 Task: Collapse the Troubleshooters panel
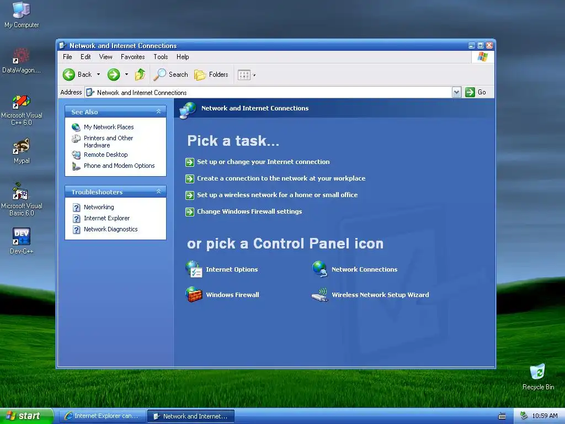[x=158, y=192]
